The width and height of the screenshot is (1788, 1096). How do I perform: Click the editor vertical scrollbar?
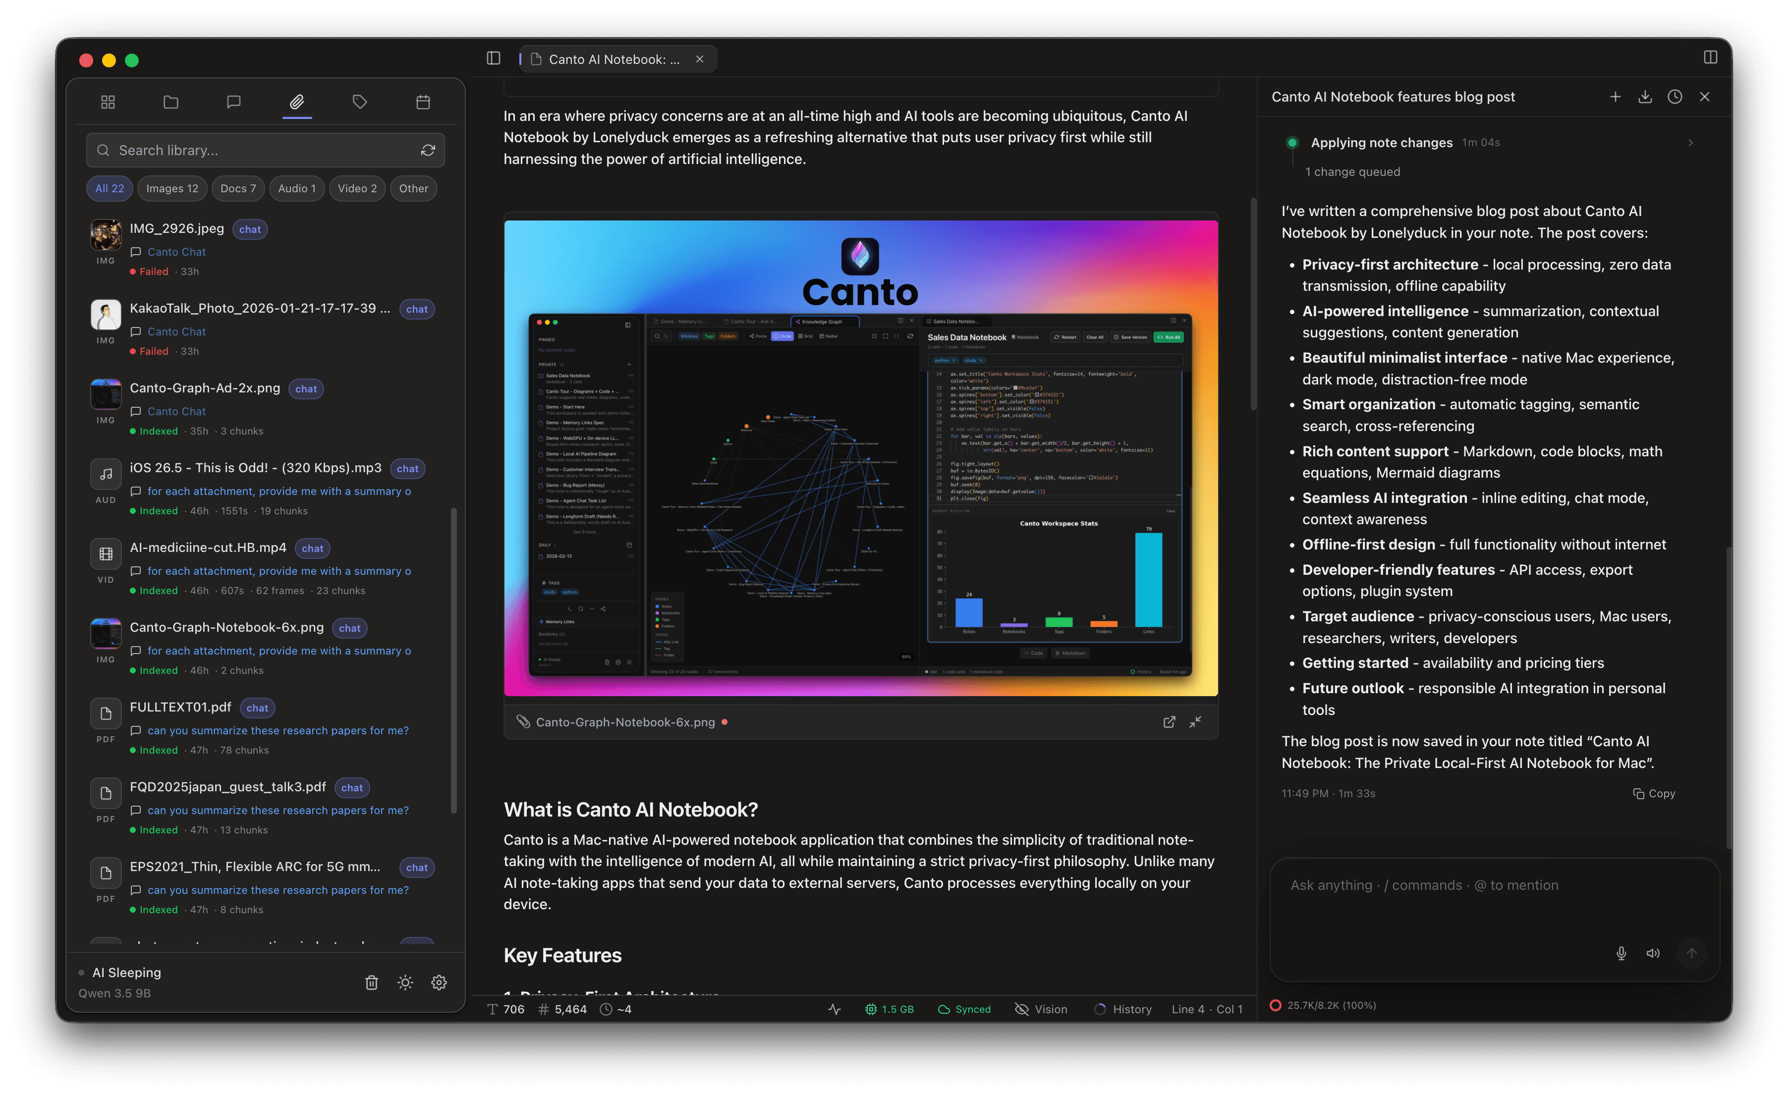pos(1253,305)
